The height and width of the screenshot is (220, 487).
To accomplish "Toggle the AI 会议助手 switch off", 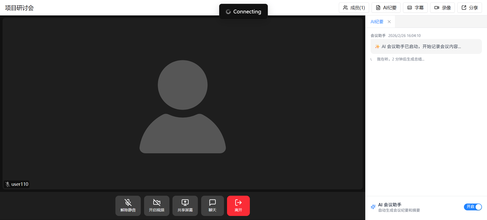I will pos(473,207).
